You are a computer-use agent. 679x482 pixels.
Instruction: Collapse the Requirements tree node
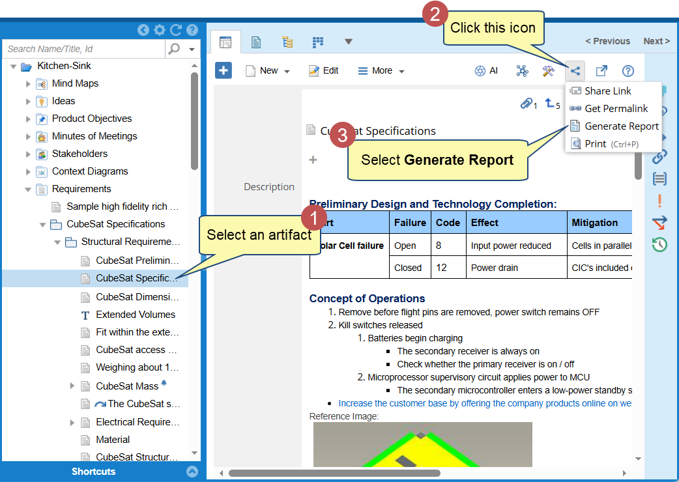(x=28, y=189)
